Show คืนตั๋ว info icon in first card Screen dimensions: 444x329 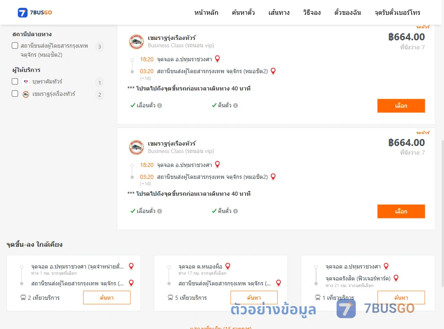(236, 105)
